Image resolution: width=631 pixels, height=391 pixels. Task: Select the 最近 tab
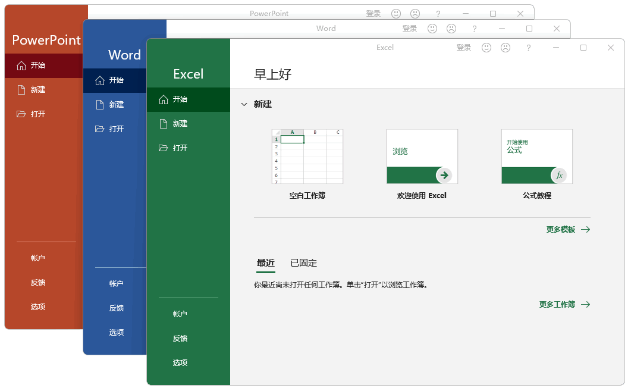265,263
